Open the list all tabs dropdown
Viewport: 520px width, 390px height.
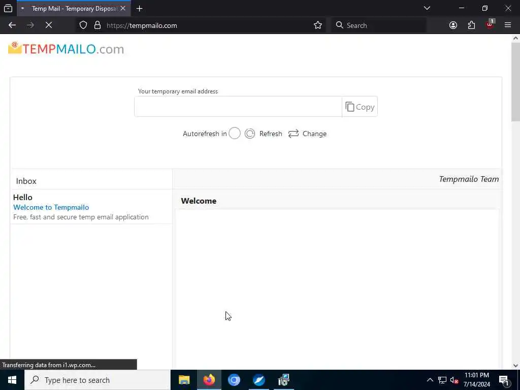click(427, 8)
